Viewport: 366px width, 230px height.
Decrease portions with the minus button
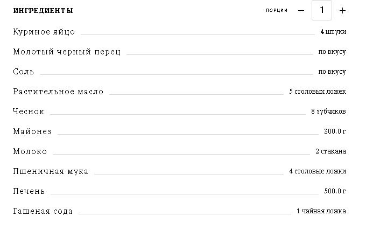click(301, 10)
